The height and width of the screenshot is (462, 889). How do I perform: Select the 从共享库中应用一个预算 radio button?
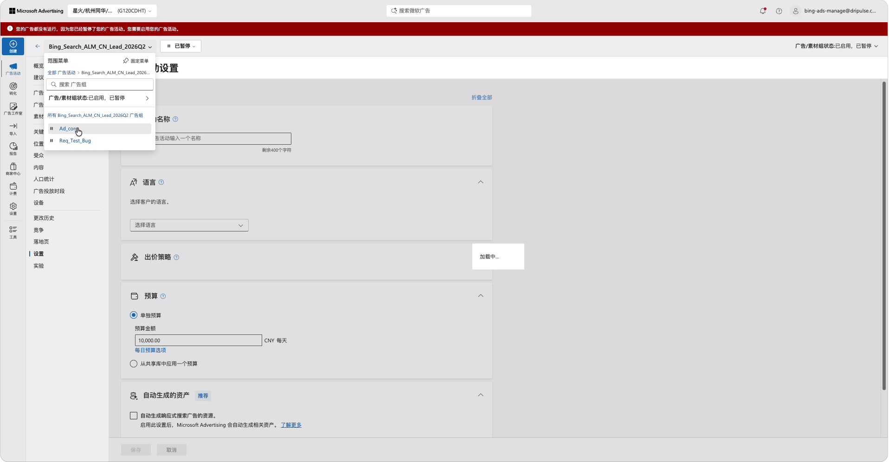[x=134, y=364]
